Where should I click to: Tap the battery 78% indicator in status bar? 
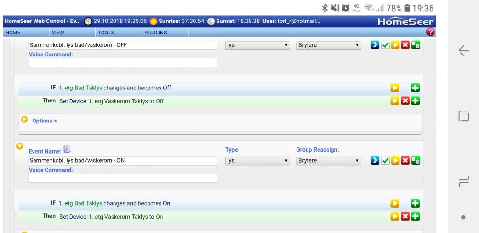coord(399,8)
